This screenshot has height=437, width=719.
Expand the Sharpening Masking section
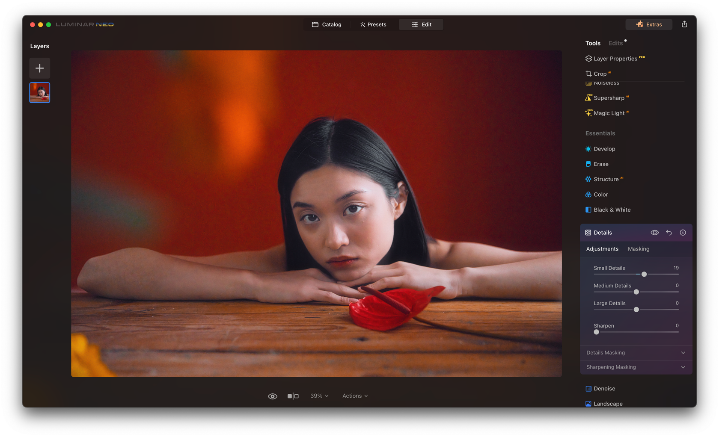(636, 367)
